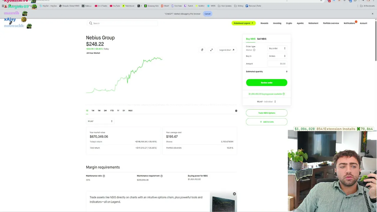This screenshot has height=212, width=377.
Task: Open the Stake.us bookmark
Action: 87,6
